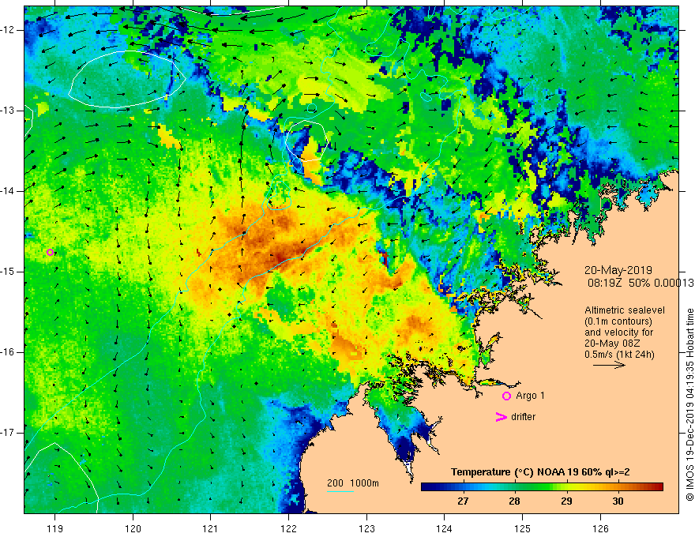Viewport: 695px width, 537px height.
Task: Click the latitude -16 axis label
Action: (8, 352)
